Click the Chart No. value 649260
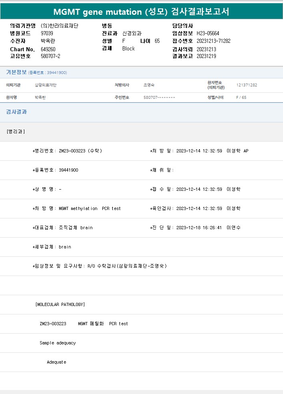283x394 pixels. [48, 49]
